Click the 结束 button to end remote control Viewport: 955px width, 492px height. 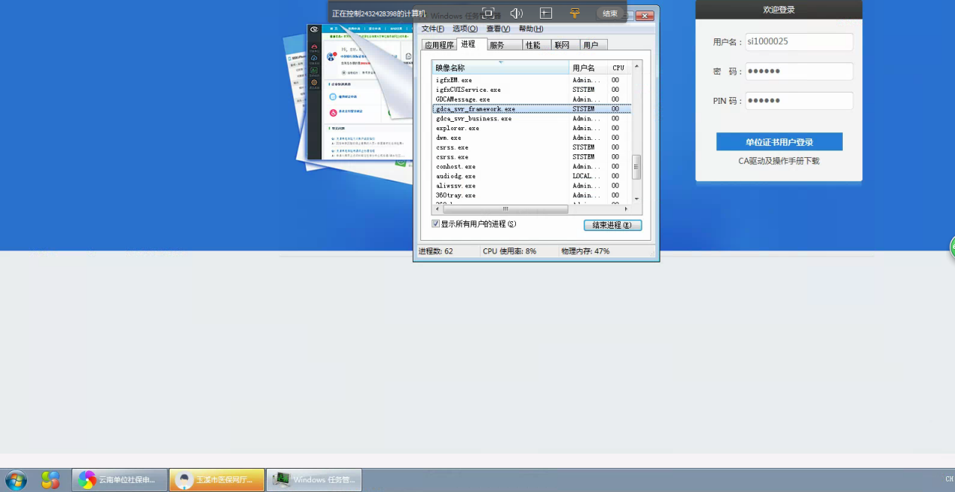610,14
